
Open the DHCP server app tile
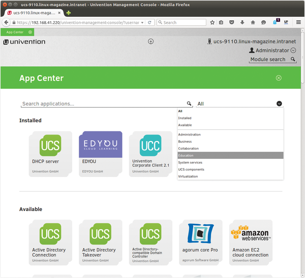(50, 154)
